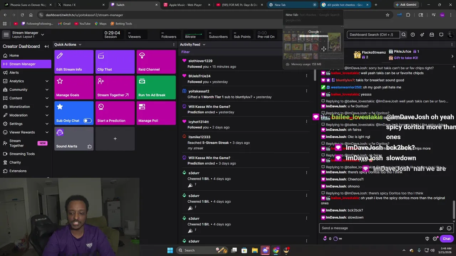This screenshot has width=456, height=256.
Task: Expand the Analytics sidebar section
Action: click(47, 81)
